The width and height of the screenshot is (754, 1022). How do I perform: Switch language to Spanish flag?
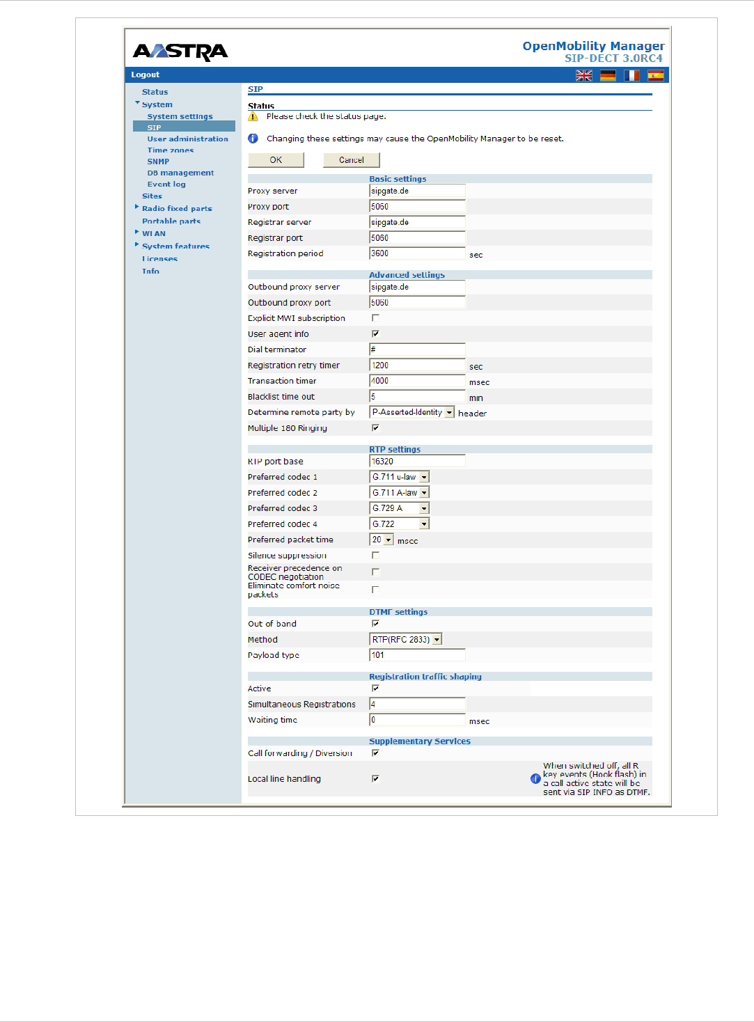pyautogui.click(x=656, y=75)
